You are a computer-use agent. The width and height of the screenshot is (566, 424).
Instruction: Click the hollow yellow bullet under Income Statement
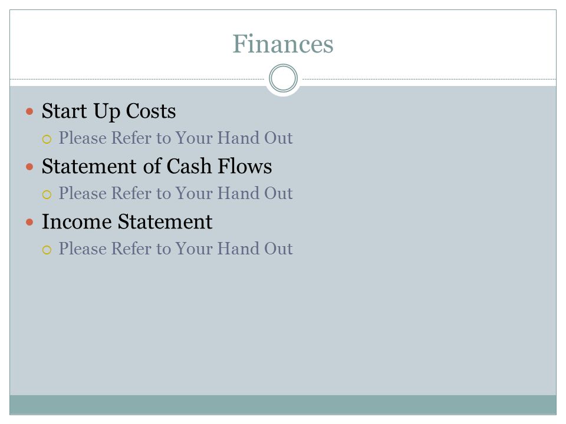pos(47,250)
